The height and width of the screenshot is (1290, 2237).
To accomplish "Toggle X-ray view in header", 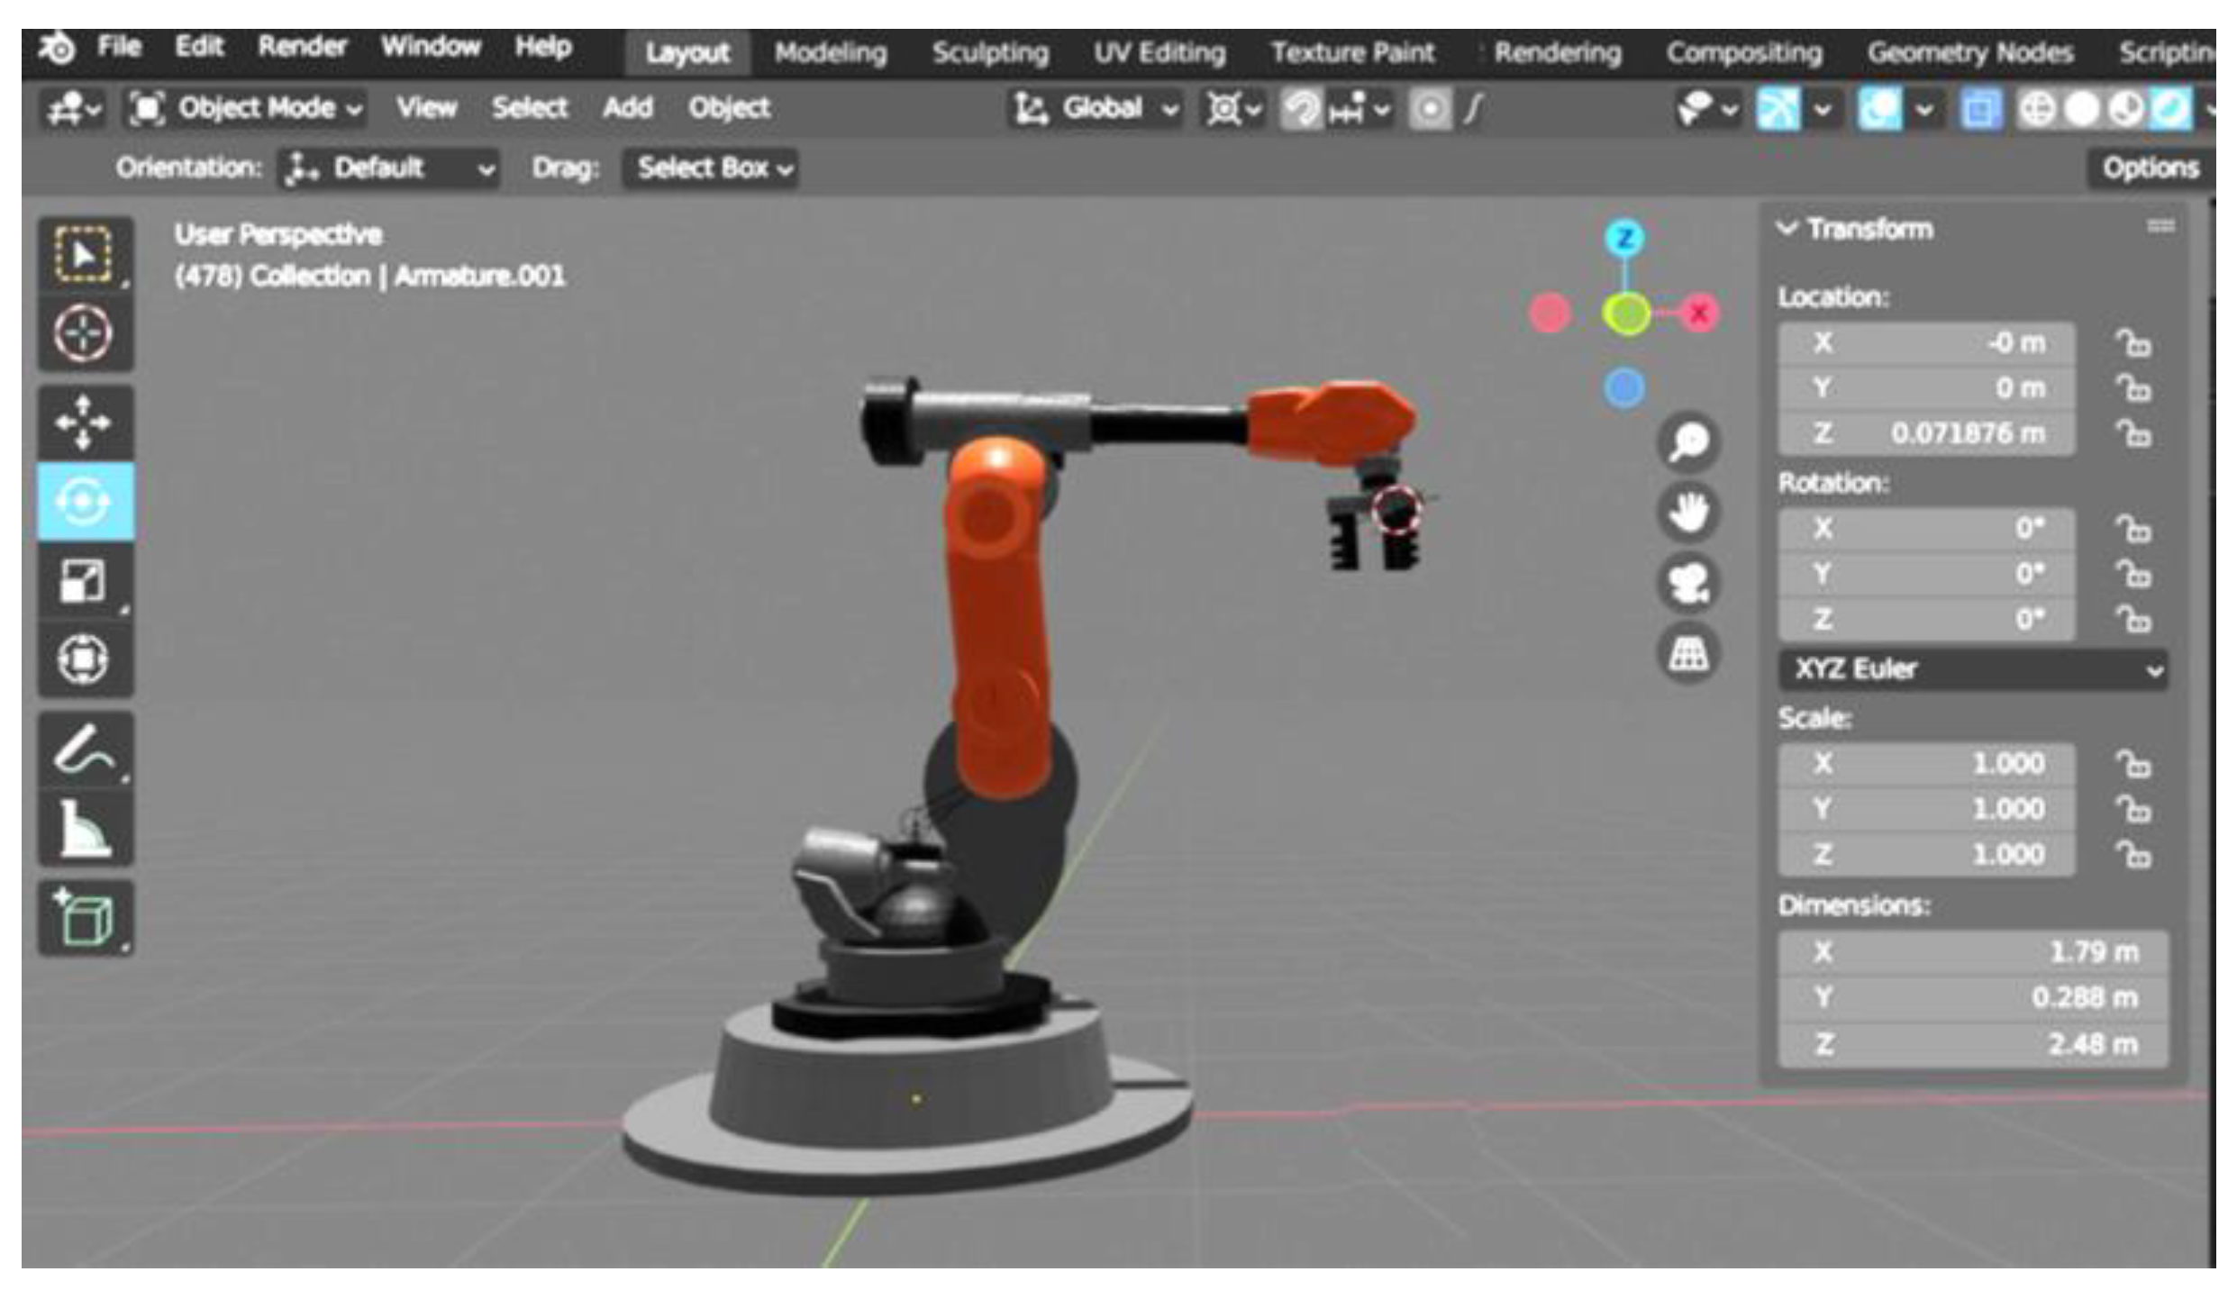I will 1979,110.
